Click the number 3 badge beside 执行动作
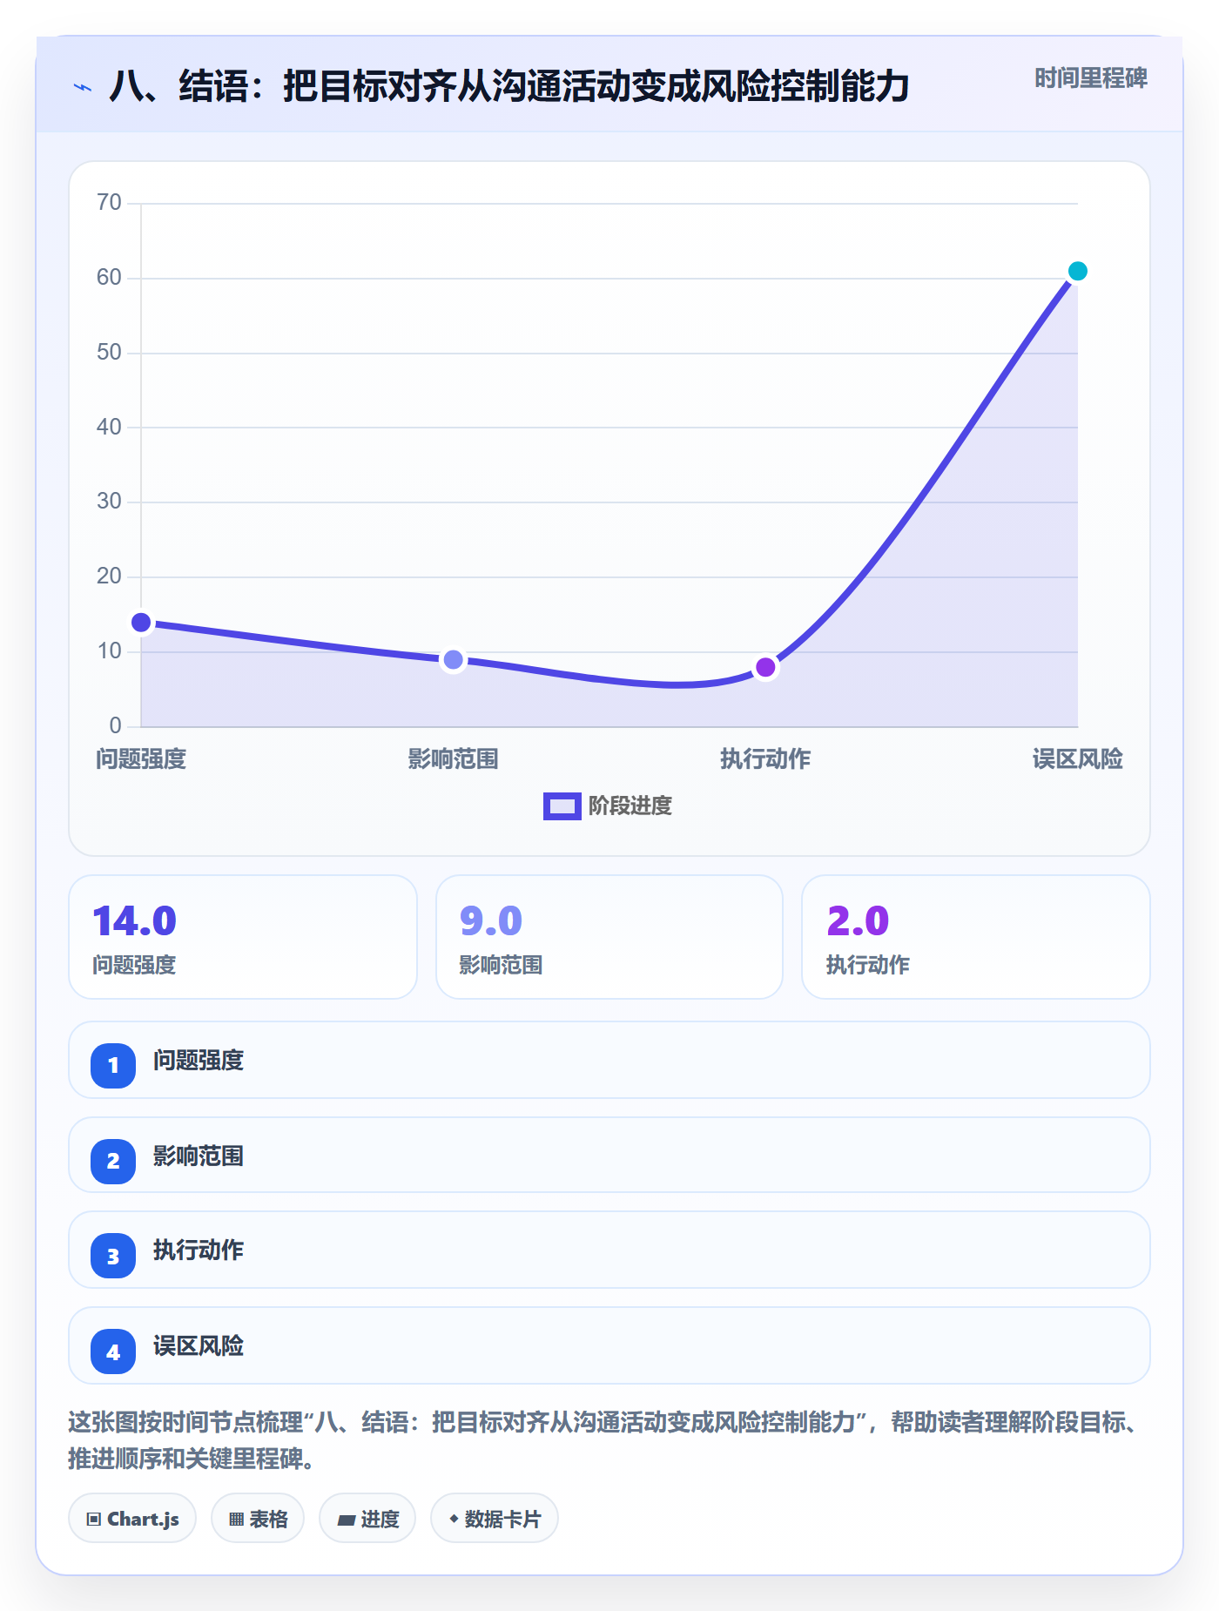Screen dimensions: 1219x1611 pyautogui.click(x=113, y=1256)
